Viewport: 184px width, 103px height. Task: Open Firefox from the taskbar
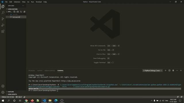[32, 100]
